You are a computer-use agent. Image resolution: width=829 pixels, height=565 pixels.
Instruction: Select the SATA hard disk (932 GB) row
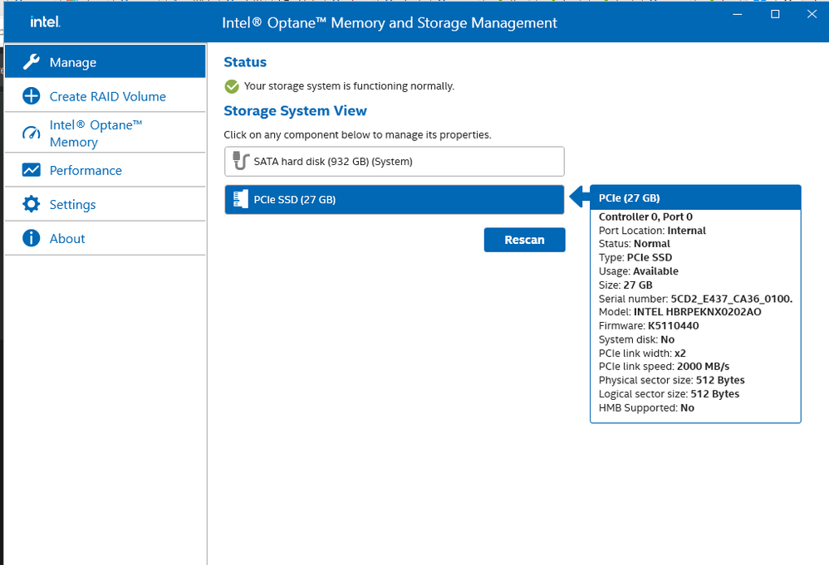pos(395,162)
